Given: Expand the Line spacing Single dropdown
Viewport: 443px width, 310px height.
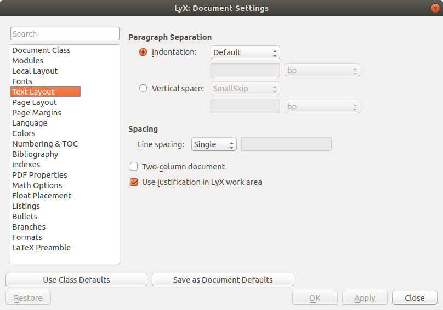Looking at the screenshot, I should 214,144.
